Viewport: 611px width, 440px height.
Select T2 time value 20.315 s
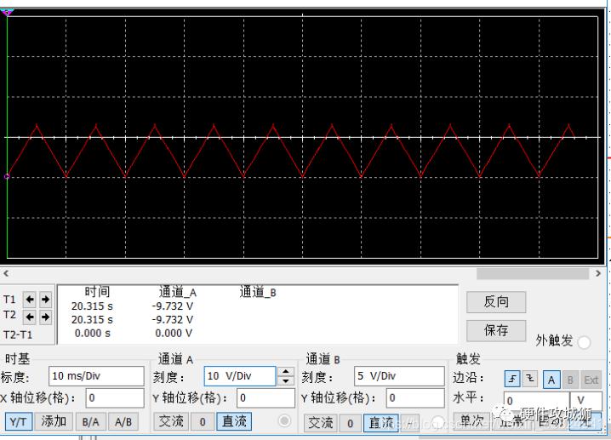[x=92, y=320]
